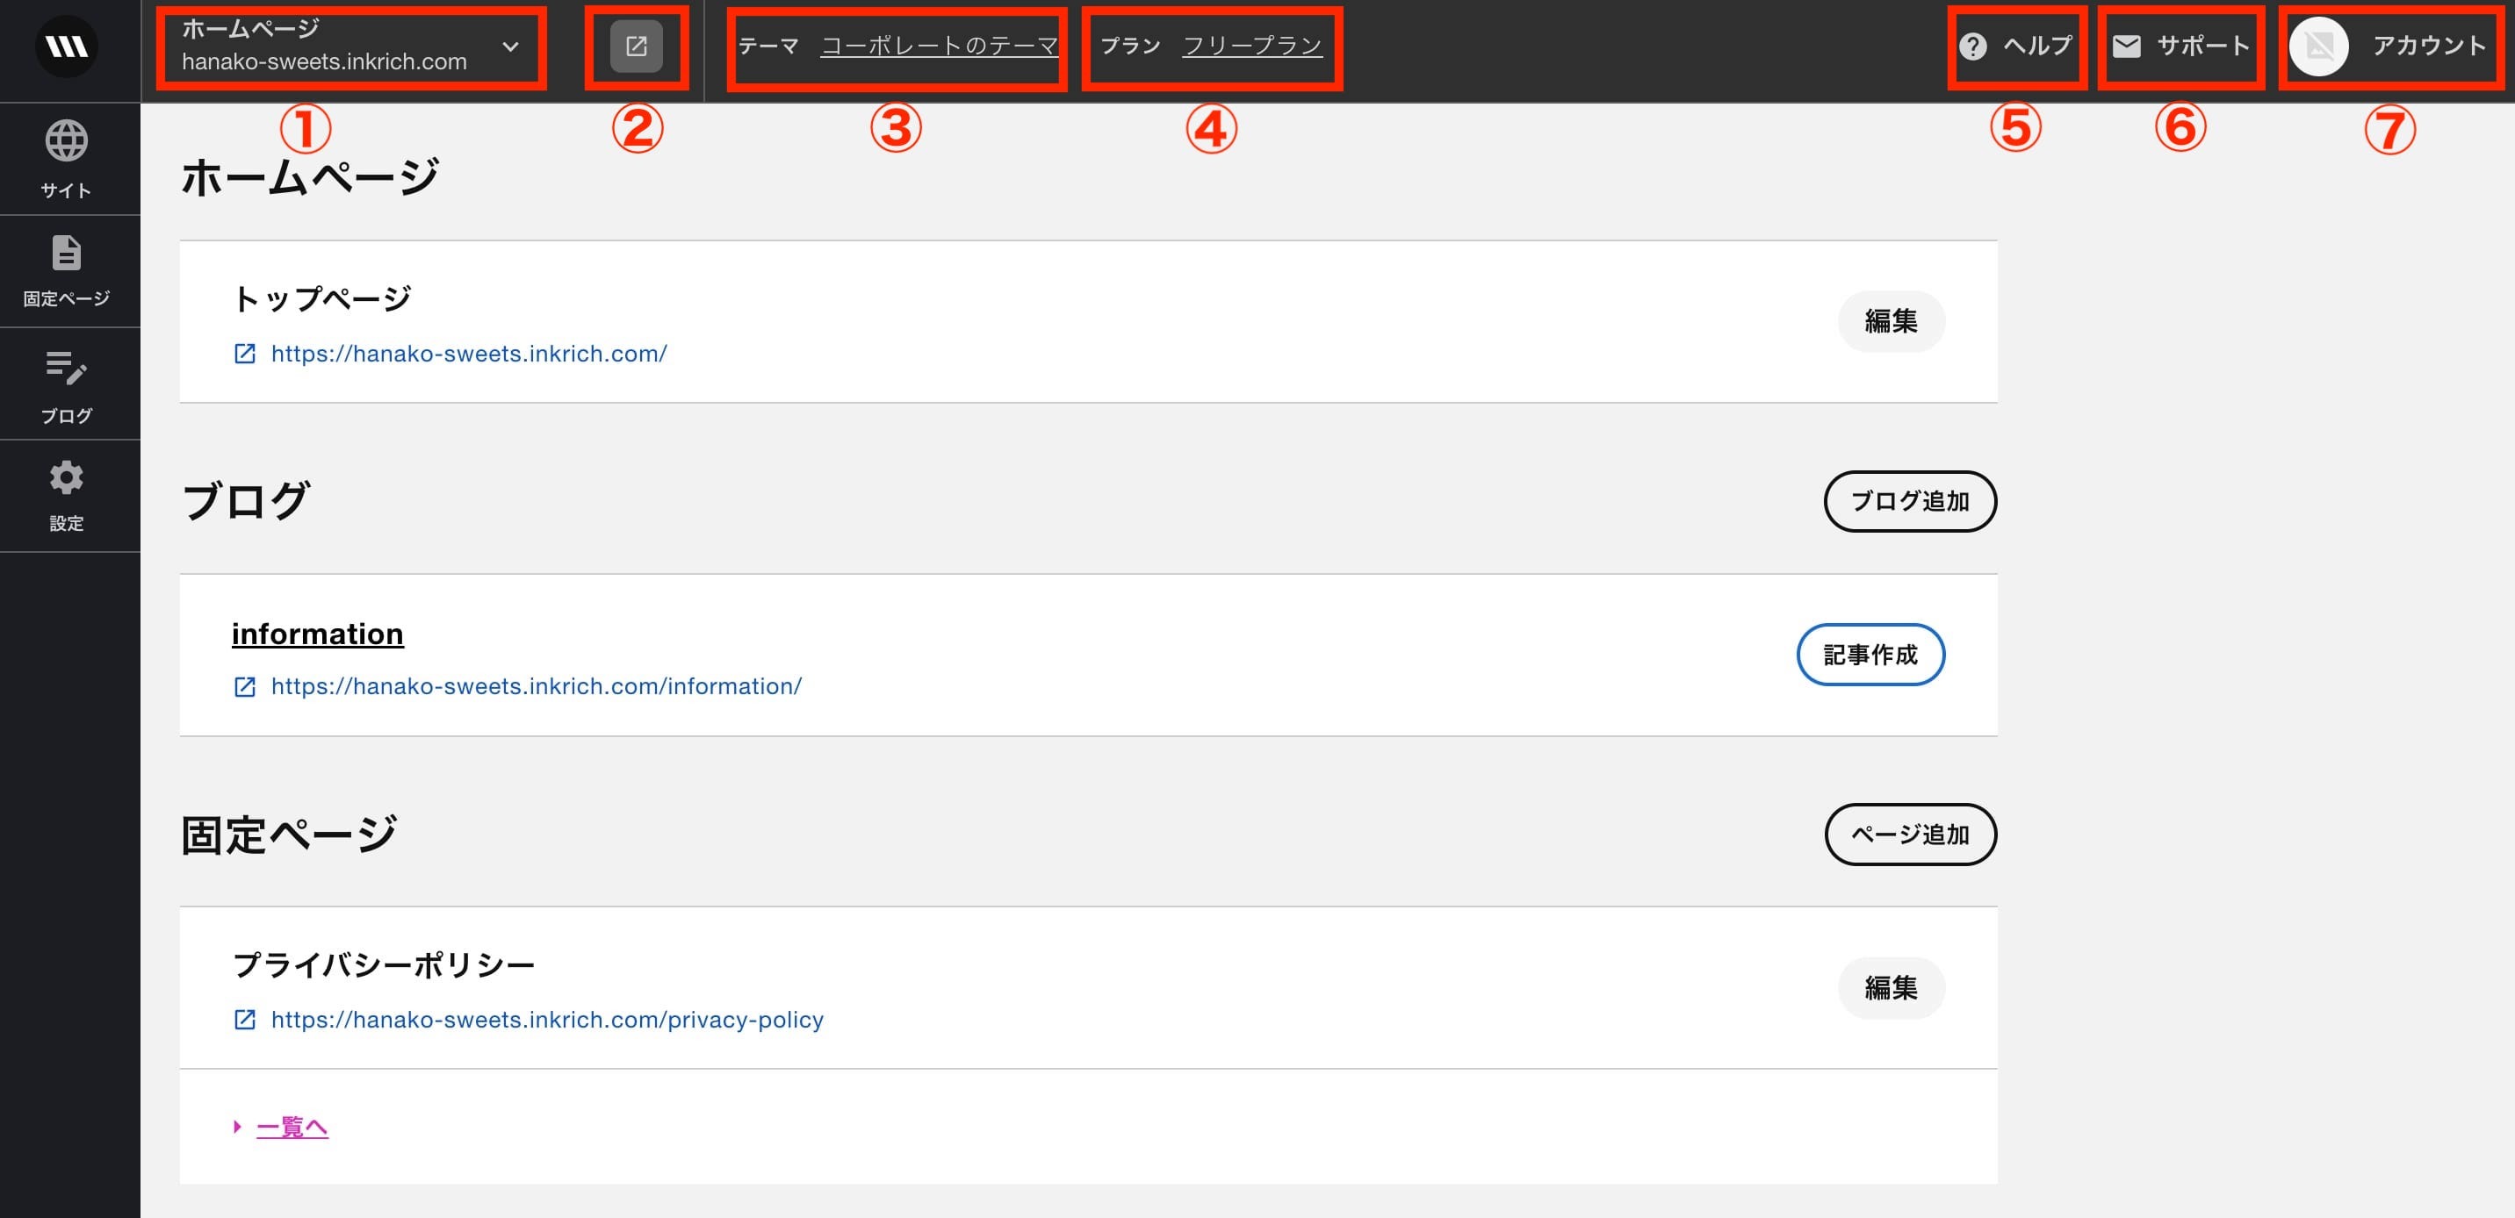The image size is (2515, 1218).
Task: Open the ブログ edit-list icon in sidebar
Action: pyautogui.click(x=67, y=367)
